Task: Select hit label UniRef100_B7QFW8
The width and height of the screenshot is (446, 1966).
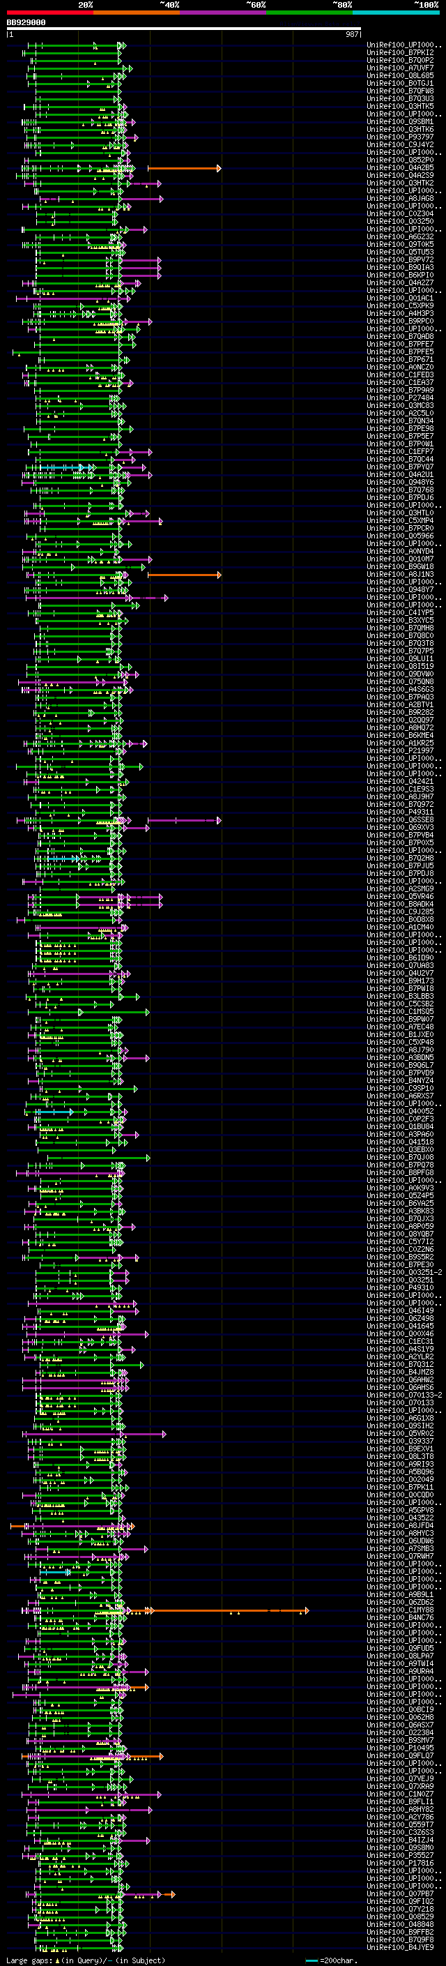Action: 400,91
